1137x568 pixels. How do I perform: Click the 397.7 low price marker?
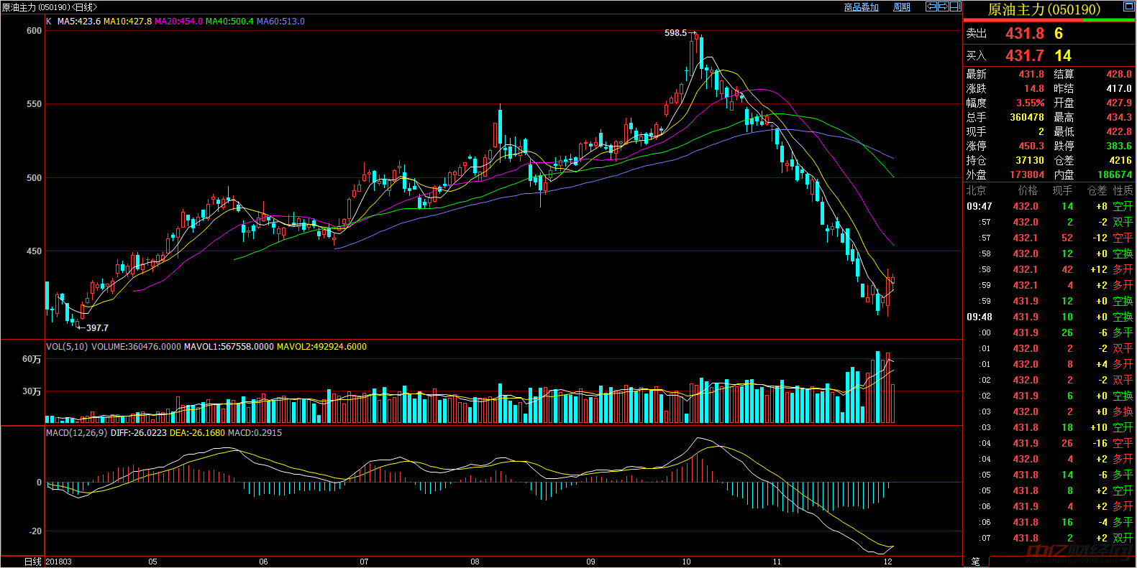[97, 328]
